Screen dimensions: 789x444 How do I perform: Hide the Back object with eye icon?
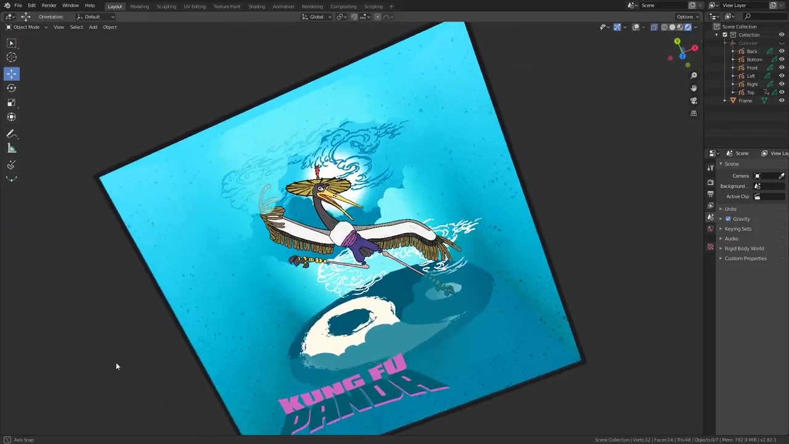(x=782, y=51)
